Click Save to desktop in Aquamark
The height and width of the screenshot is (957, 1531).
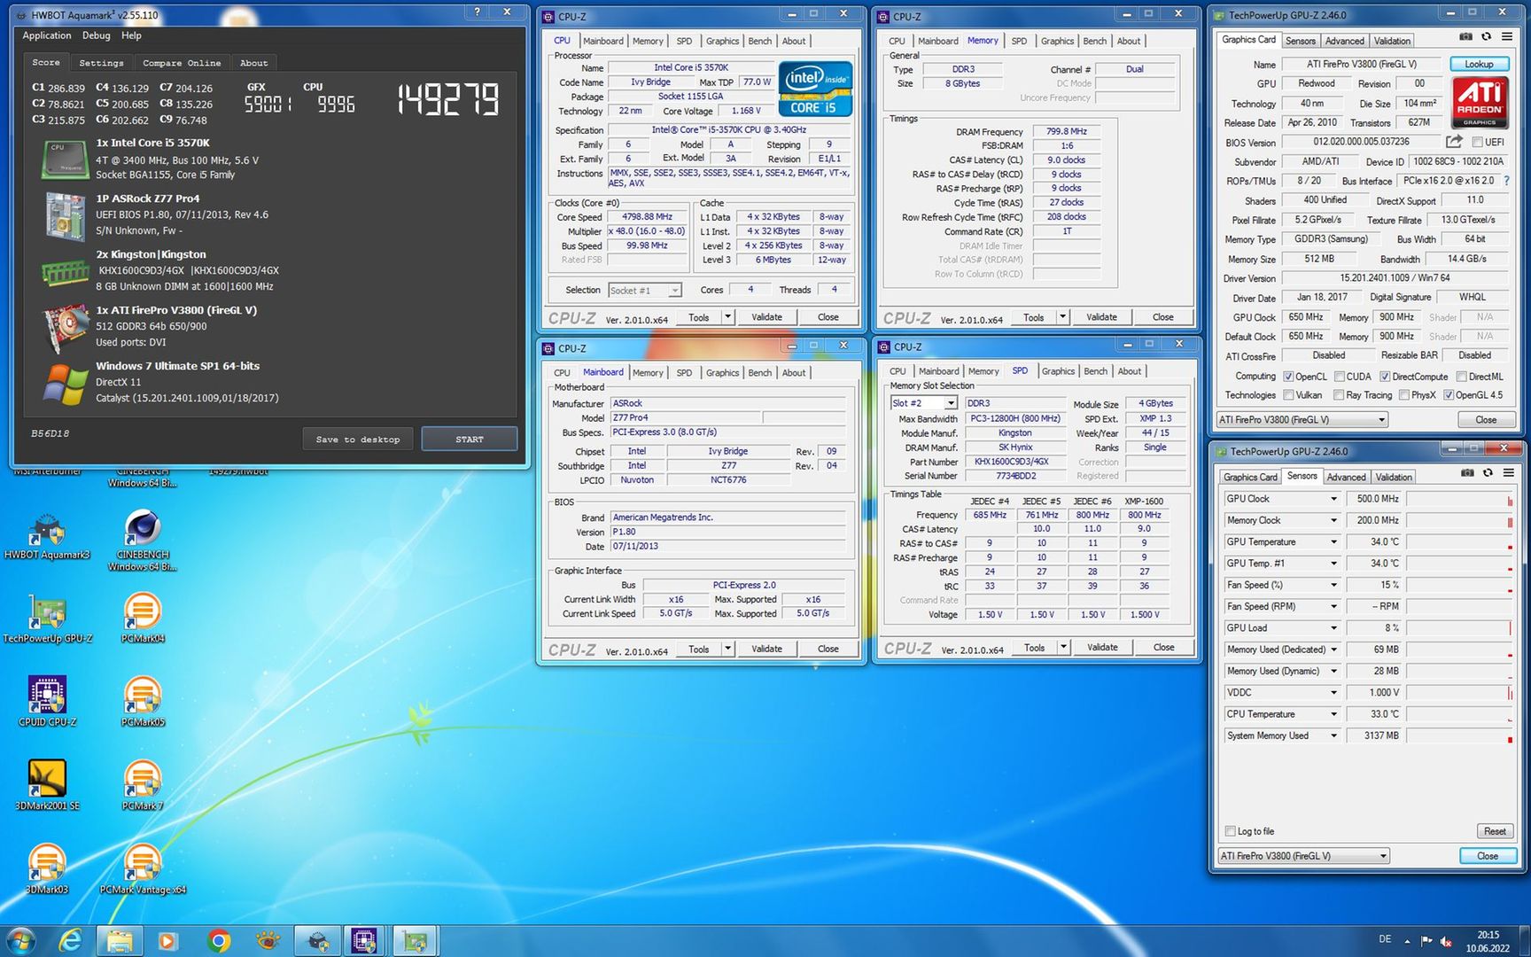click(358, 439)
